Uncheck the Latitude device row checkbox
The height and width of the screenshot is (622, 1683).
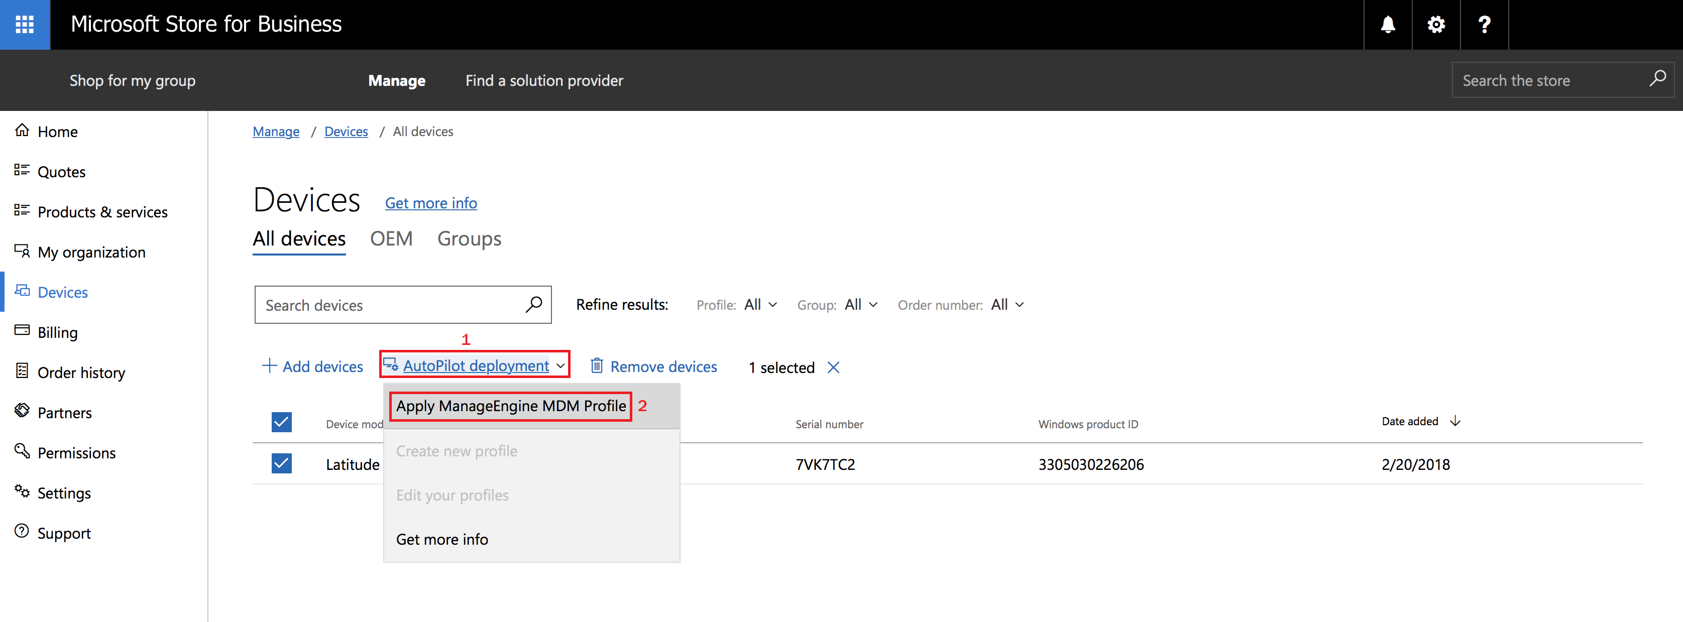(x=282, y=463)
